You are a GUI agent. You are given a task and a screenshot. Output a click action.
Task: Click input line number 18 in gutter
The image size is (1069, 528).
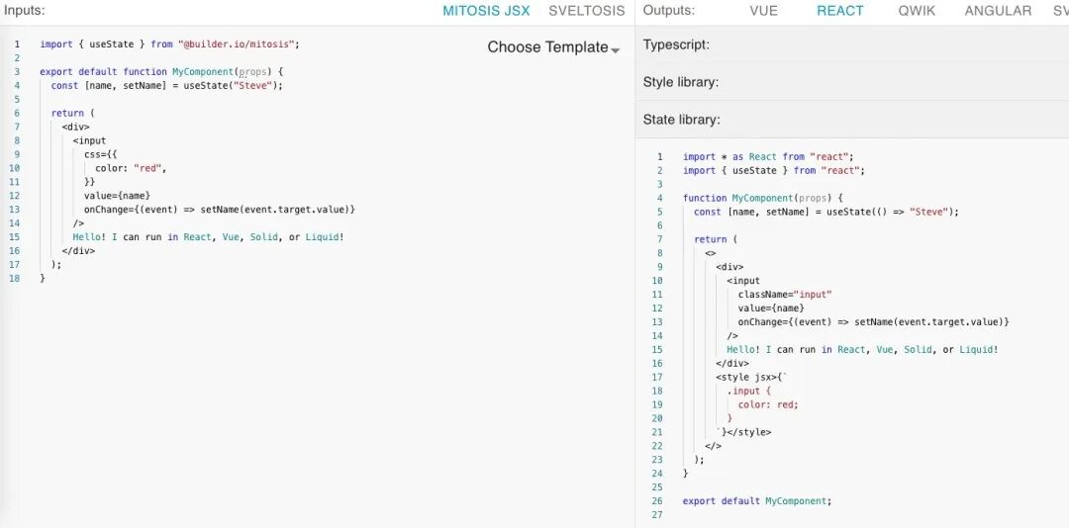tap(15, 278)
